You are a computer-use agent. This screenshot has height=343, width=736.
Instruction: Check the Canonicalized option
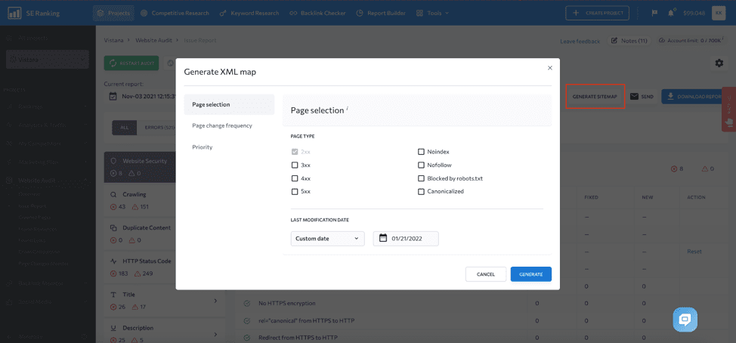coord(421,191)
